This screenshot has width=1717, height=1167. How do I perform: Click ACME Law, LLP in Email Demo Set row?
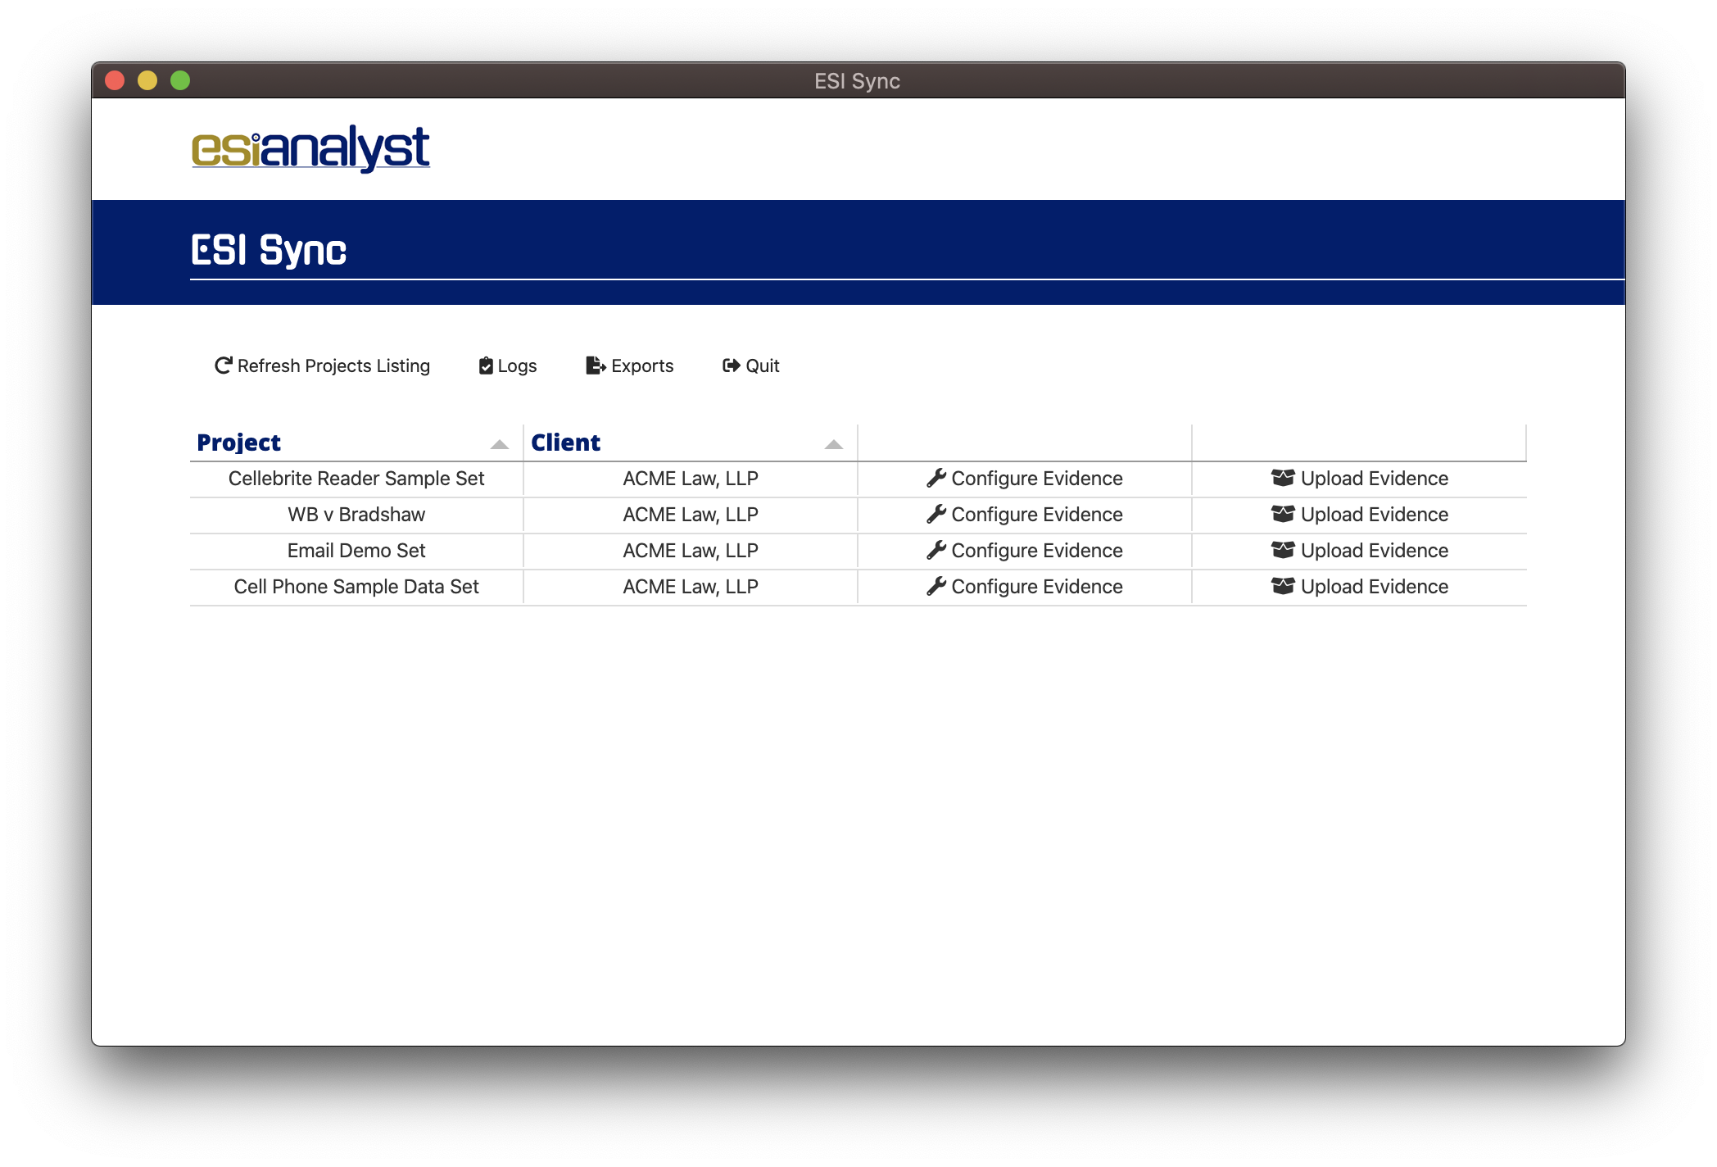691,551
